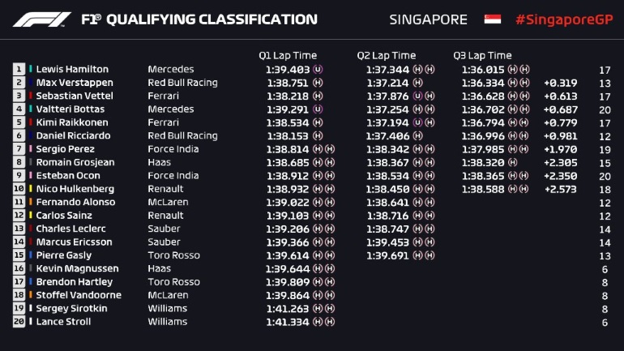Click Hamilton's Q3 lap time 1:36.015

pyautogui.click(x=483, y=70)
